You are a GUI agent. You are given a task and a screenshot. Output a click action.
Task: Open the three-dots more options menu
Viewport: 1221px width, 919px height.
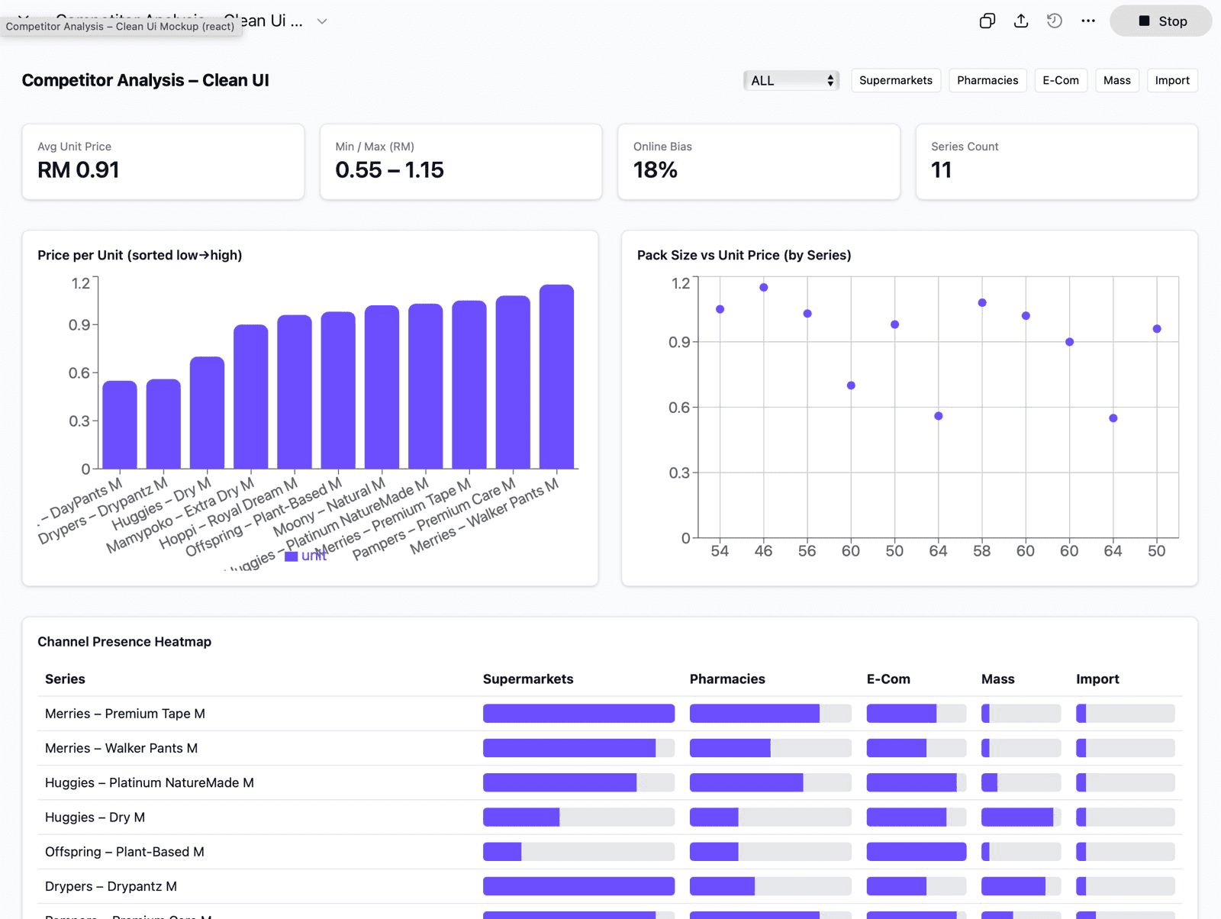1087,21
